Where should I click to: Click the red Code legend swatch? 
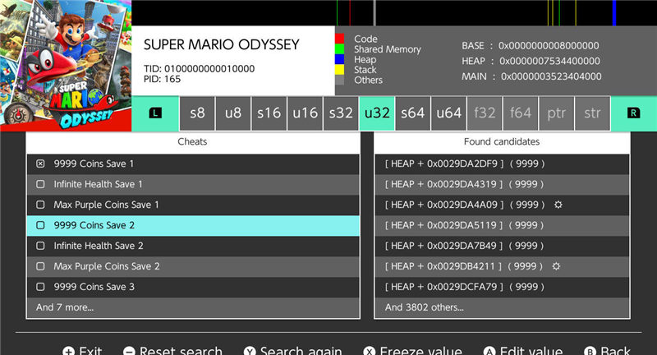click(x=339, y=39)
